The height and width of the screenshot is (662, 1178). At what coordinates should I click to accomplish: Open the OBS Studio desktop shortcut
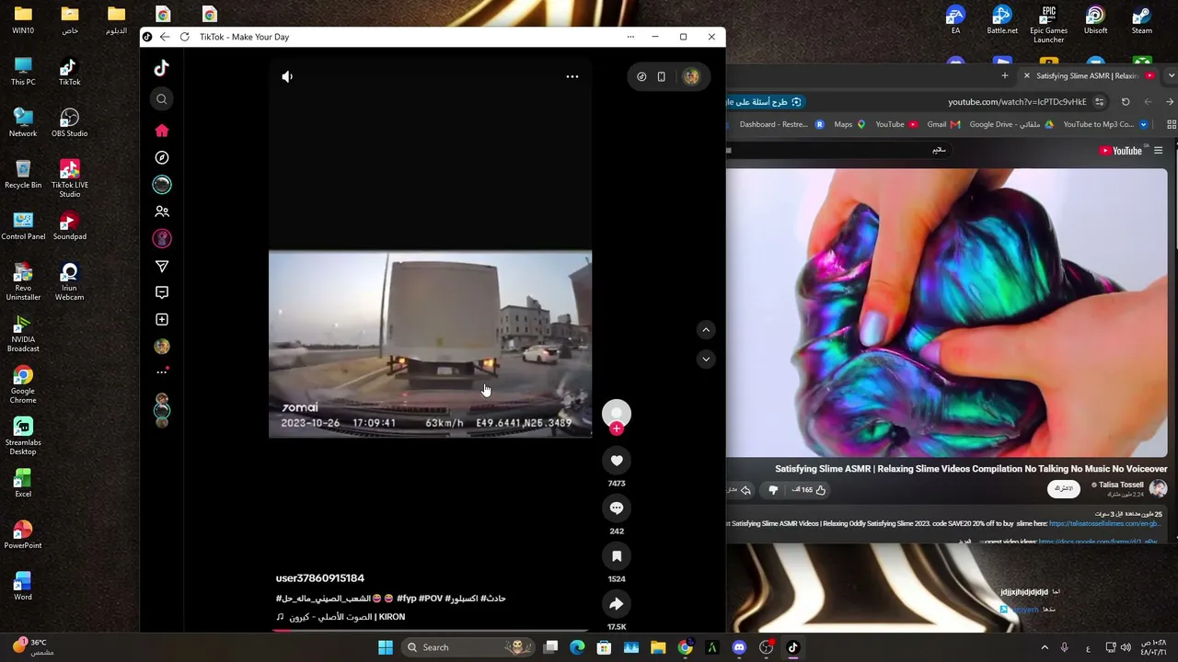click(x=69, y=122)
